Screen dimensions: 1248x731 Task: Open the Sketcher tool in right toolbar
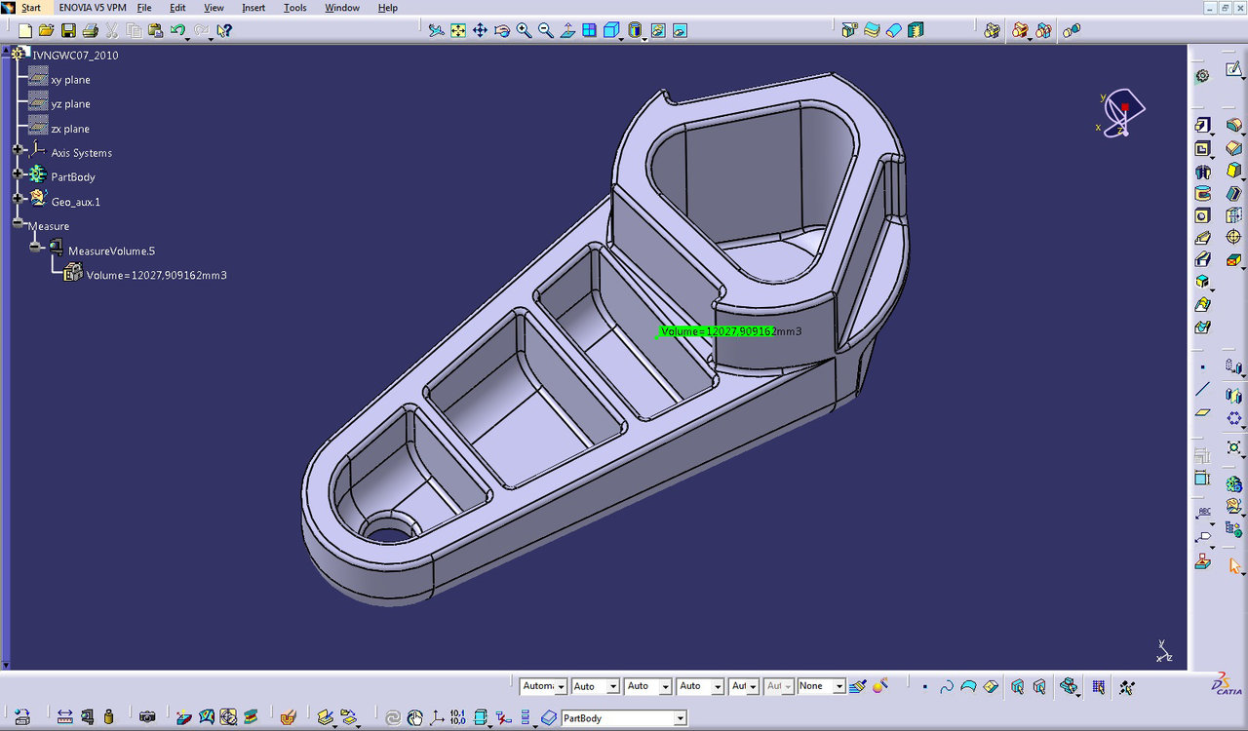coord(1233,70)
